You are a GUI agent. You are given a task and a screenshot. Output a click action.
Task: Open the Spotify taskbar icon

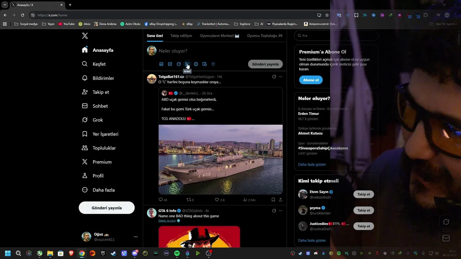click(177, 253)
